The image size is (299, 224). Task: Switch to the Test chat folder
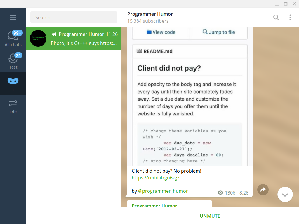pos(13,61)
